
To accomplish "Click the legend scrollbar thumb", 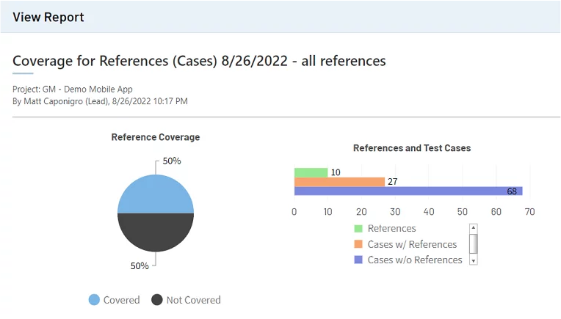I will 474,242.
